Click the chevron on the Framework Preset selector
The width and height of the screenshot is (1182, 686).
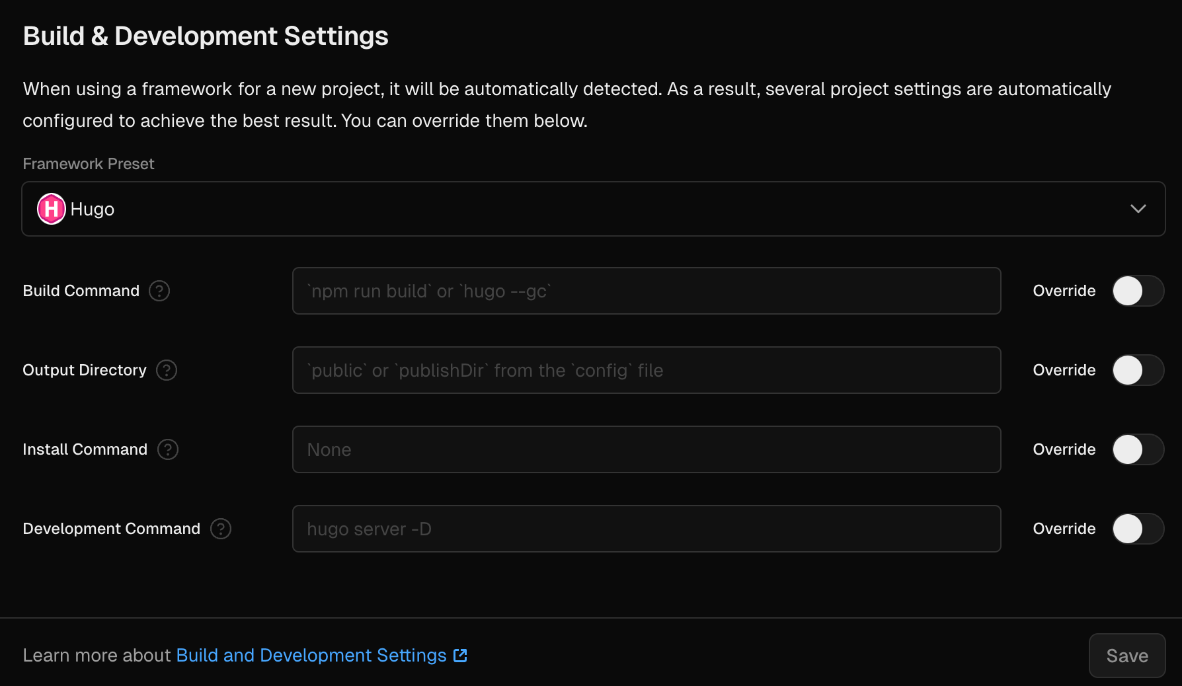[1138, 209]
